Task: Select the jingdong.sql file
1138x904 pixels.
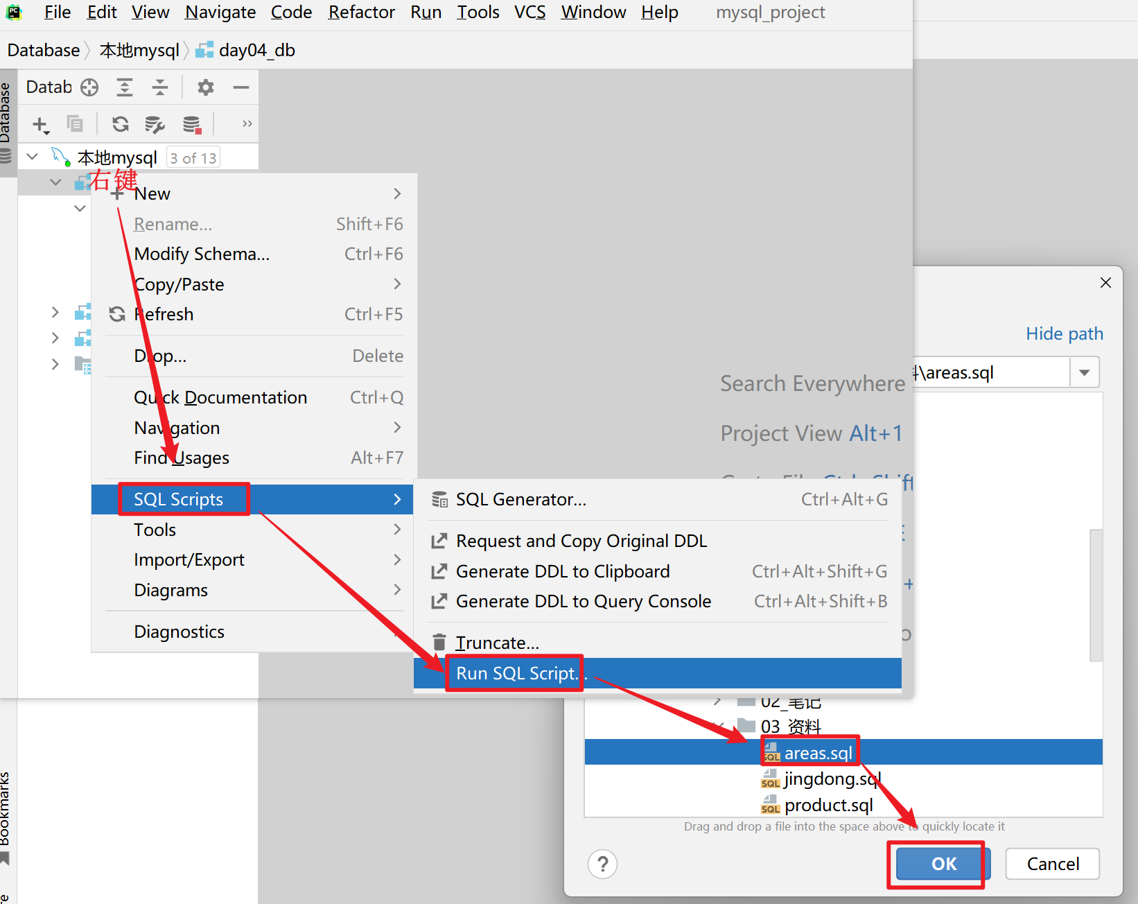Action: 832,779
